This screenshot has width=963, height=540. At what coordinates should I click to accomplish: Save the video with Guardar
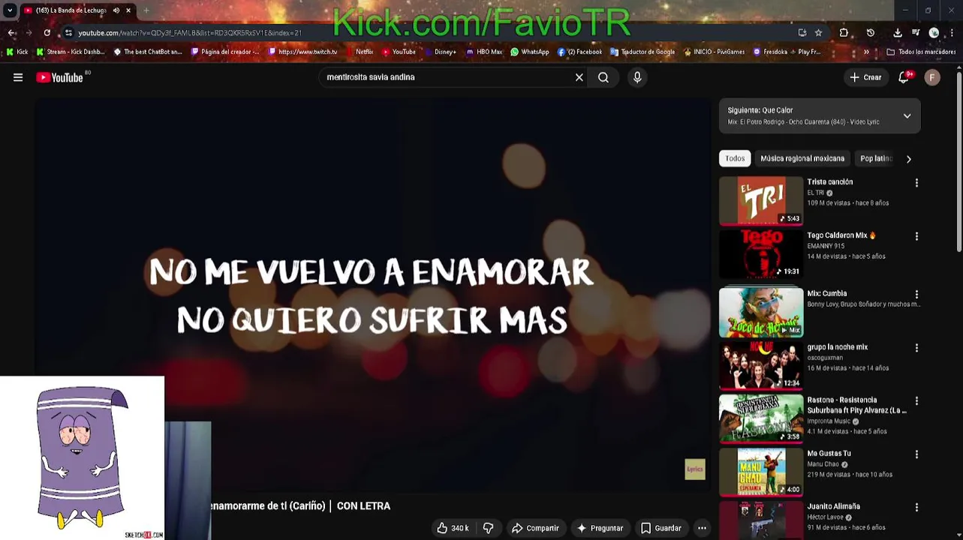pos(661,528)
